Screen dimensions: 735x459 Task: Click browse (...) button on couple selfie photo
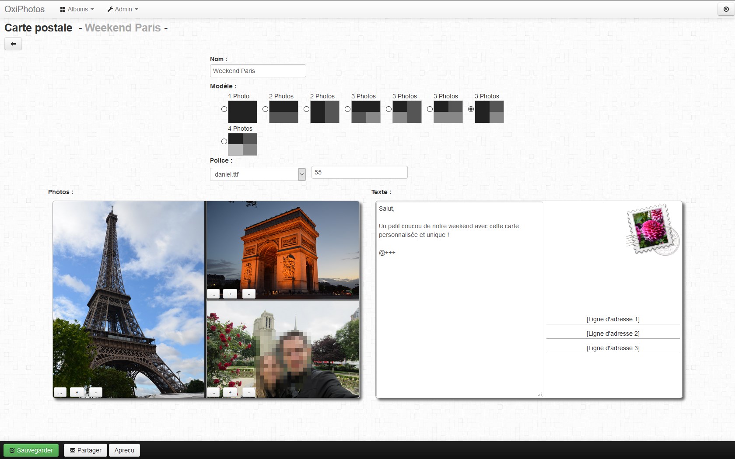click(213, 392)
